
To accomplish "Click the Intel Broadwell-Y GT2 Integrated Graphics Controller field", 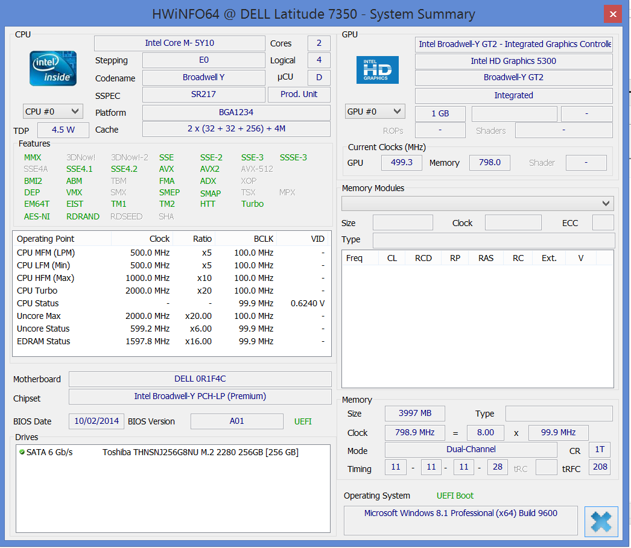I will click(513, 44).
